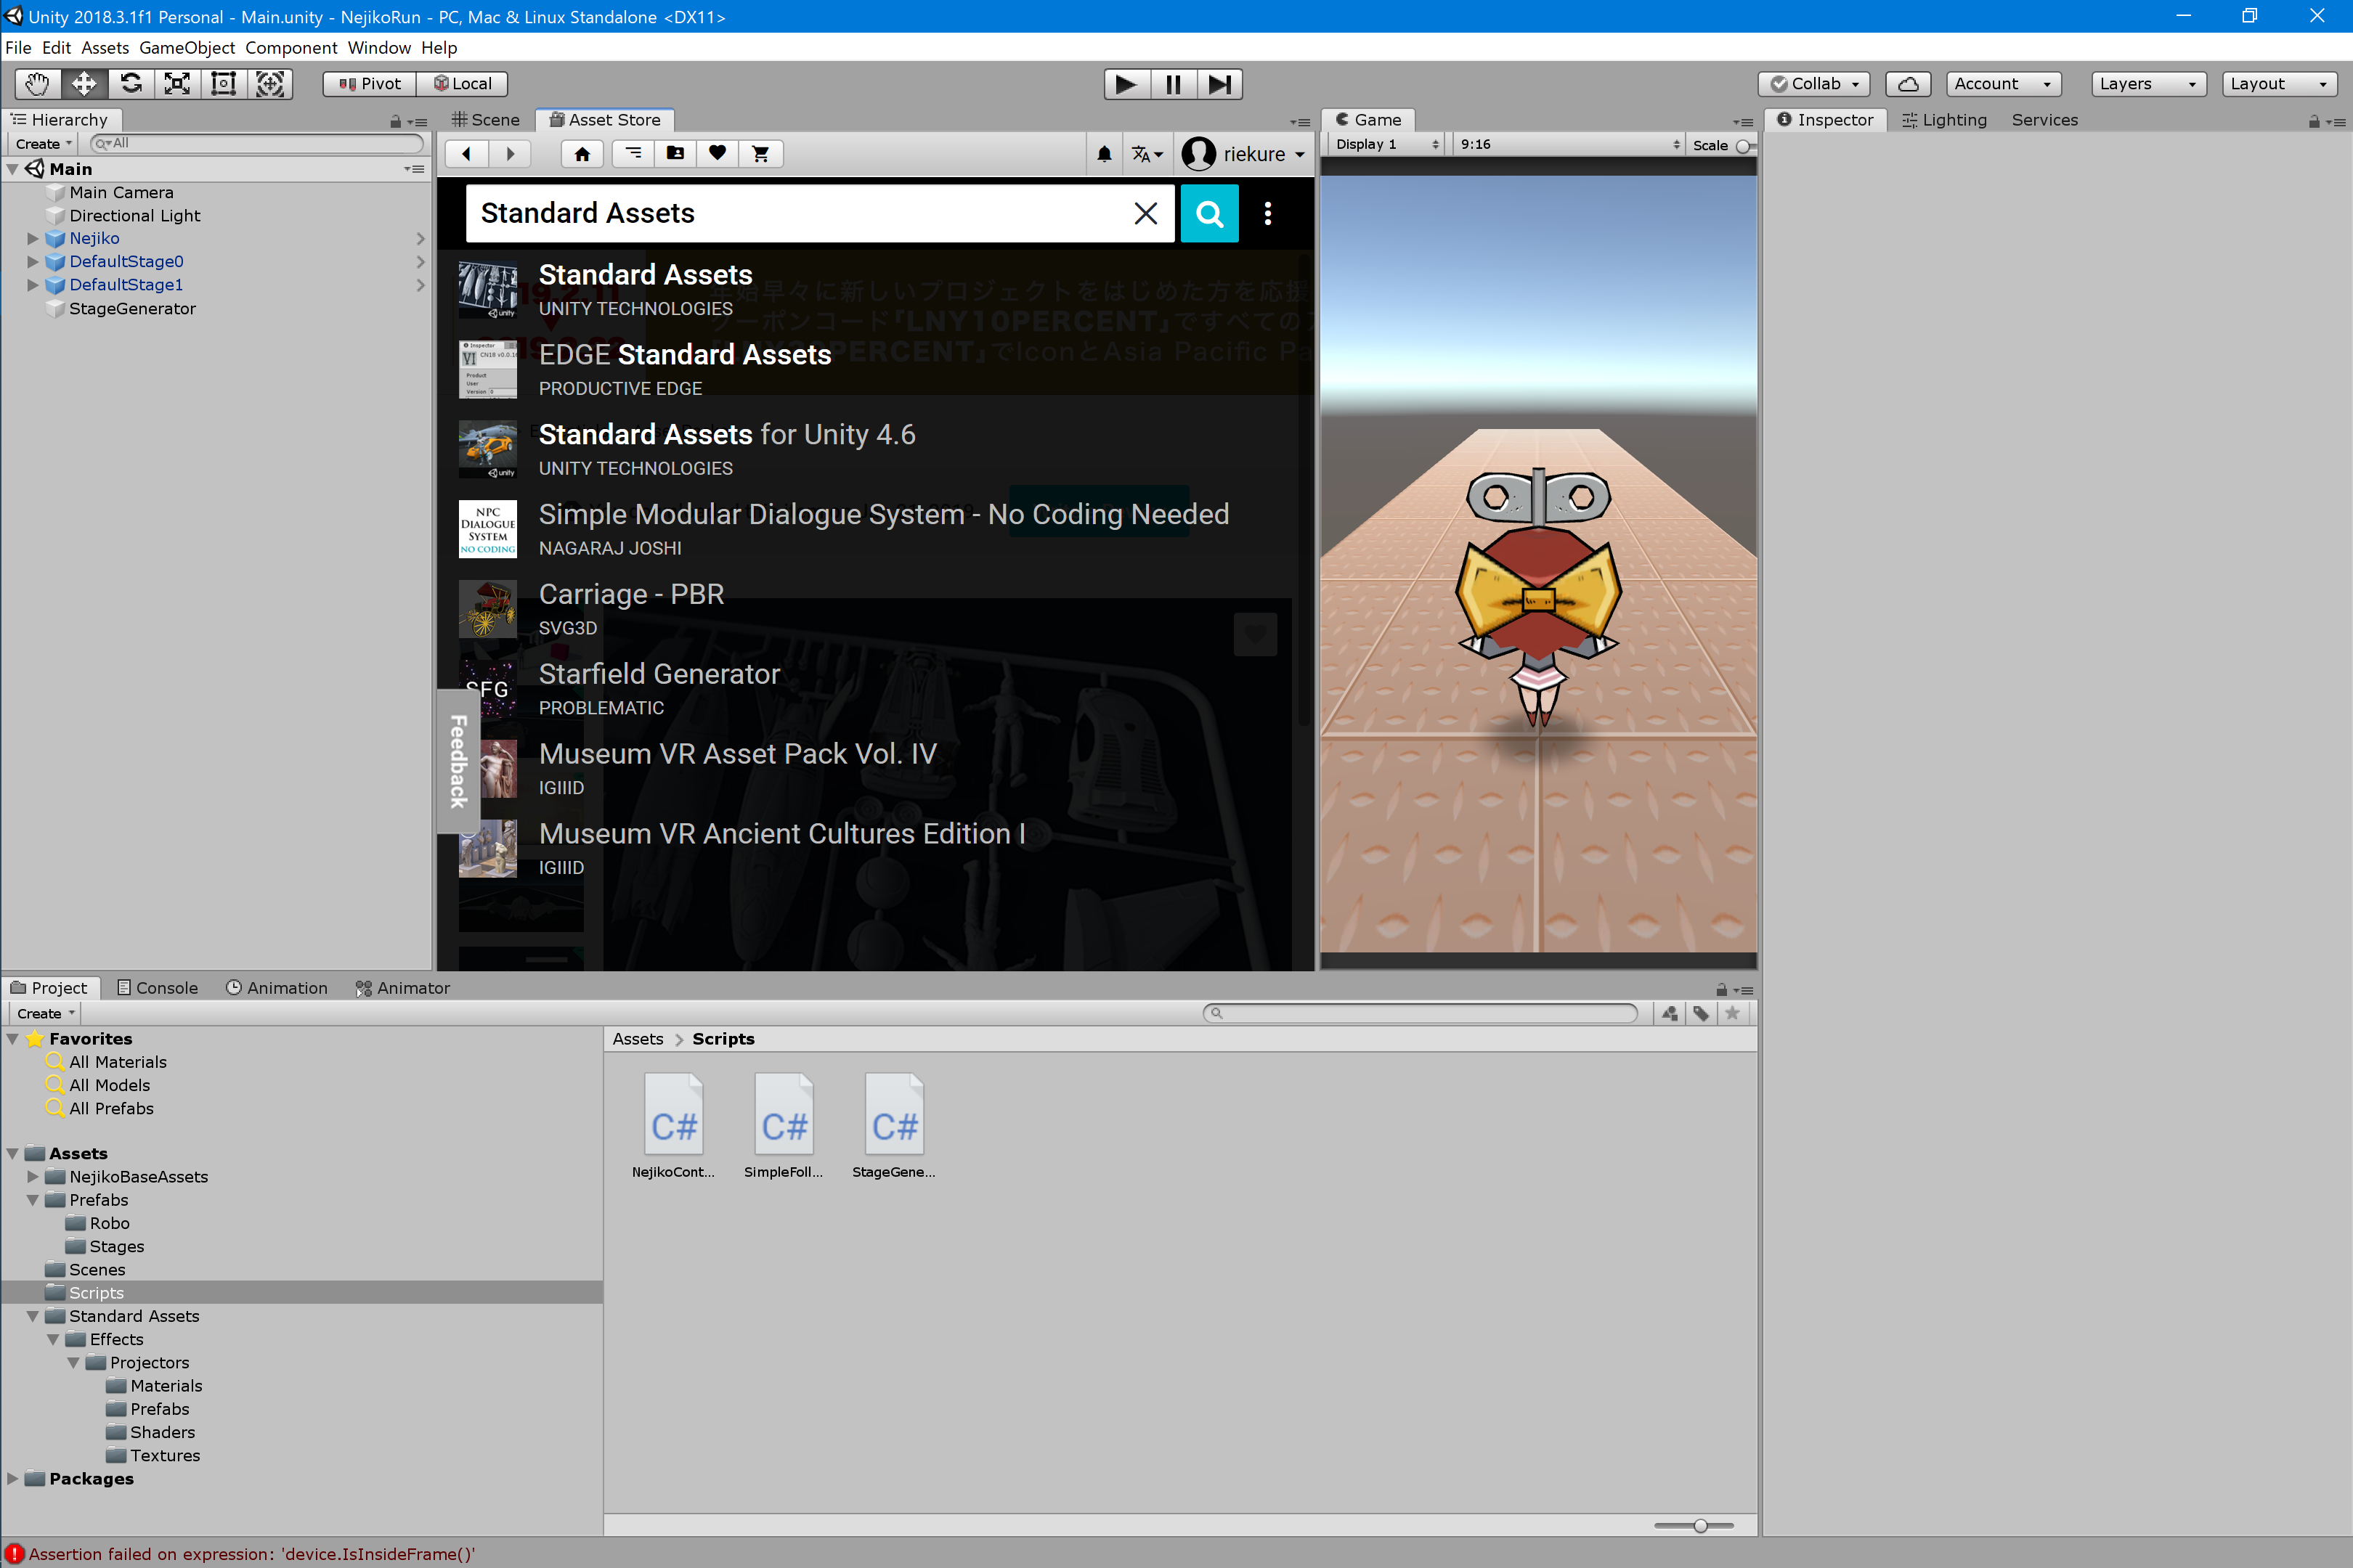
Task: Open your Asset Store favorites heart icon
Action: (718, 153)
